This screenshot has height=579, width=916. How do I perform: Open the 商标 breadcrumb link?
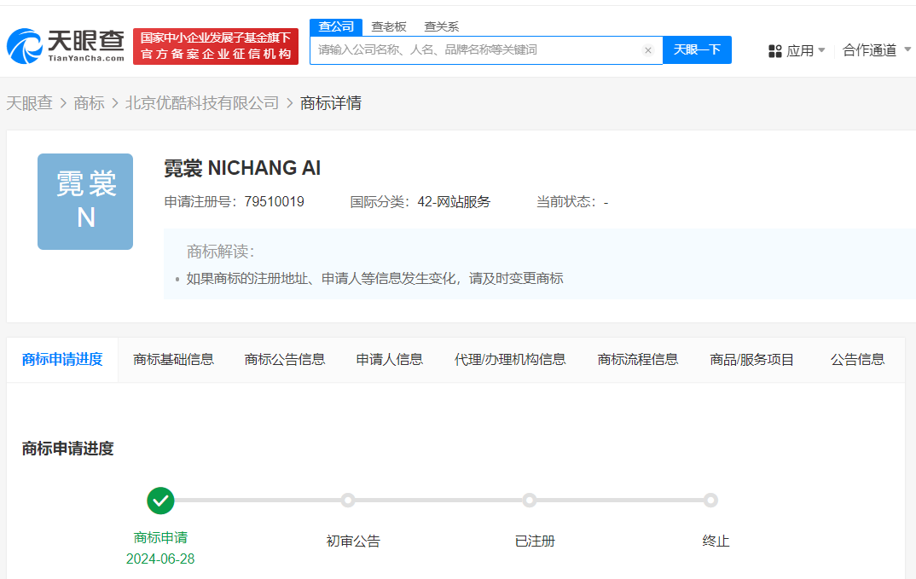click(89, 103)
